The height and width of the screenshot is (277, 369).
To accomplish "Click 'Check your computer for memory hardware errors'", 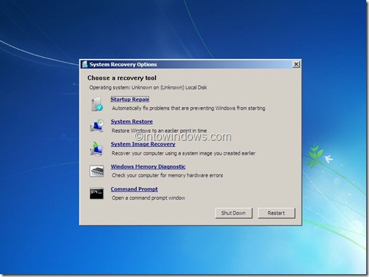I will 167,175.
